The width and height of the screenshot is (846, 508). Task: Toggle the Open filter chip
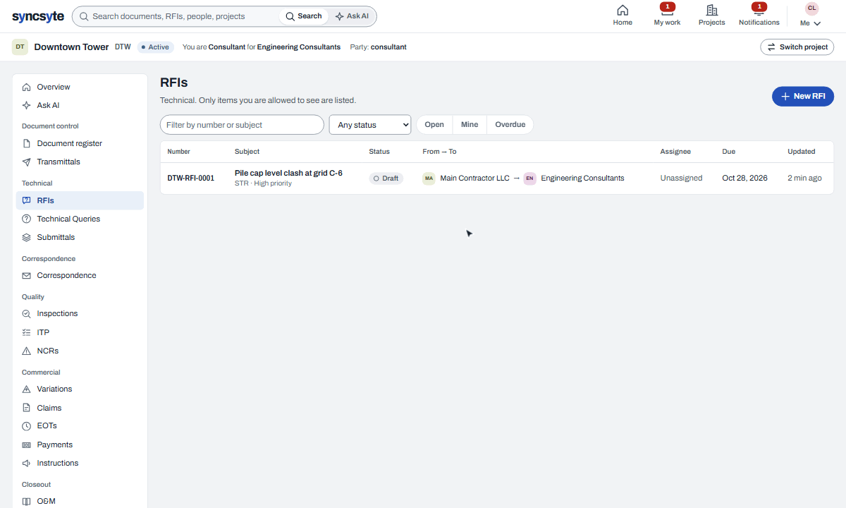click(434, 125)
